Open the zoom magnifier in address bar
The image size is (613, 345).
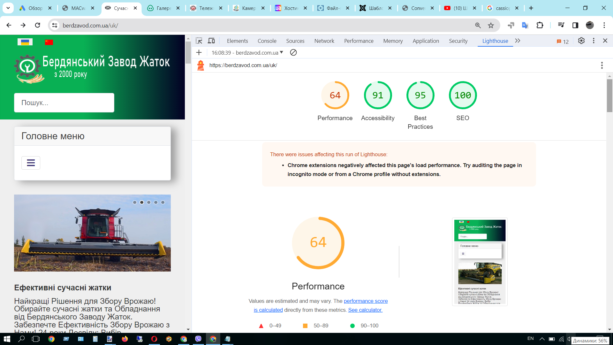coord(478,25)
